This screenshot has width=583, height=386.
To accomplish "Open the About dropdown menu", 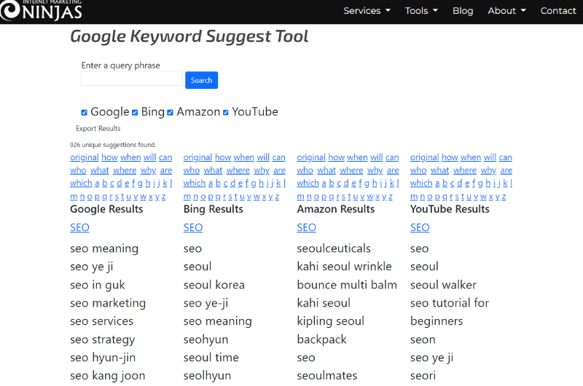I will pyautogui.click(x=506, y=11).
